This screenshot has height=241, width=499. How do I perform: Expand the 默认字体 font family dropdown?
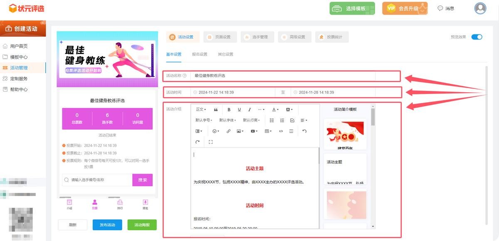pos(227,120)
